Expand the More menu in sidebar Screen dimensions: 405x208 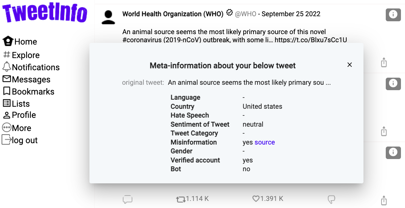click(17, 128)
